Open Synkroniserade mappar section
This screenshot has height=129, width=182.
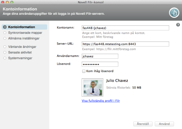pos(25,33)
